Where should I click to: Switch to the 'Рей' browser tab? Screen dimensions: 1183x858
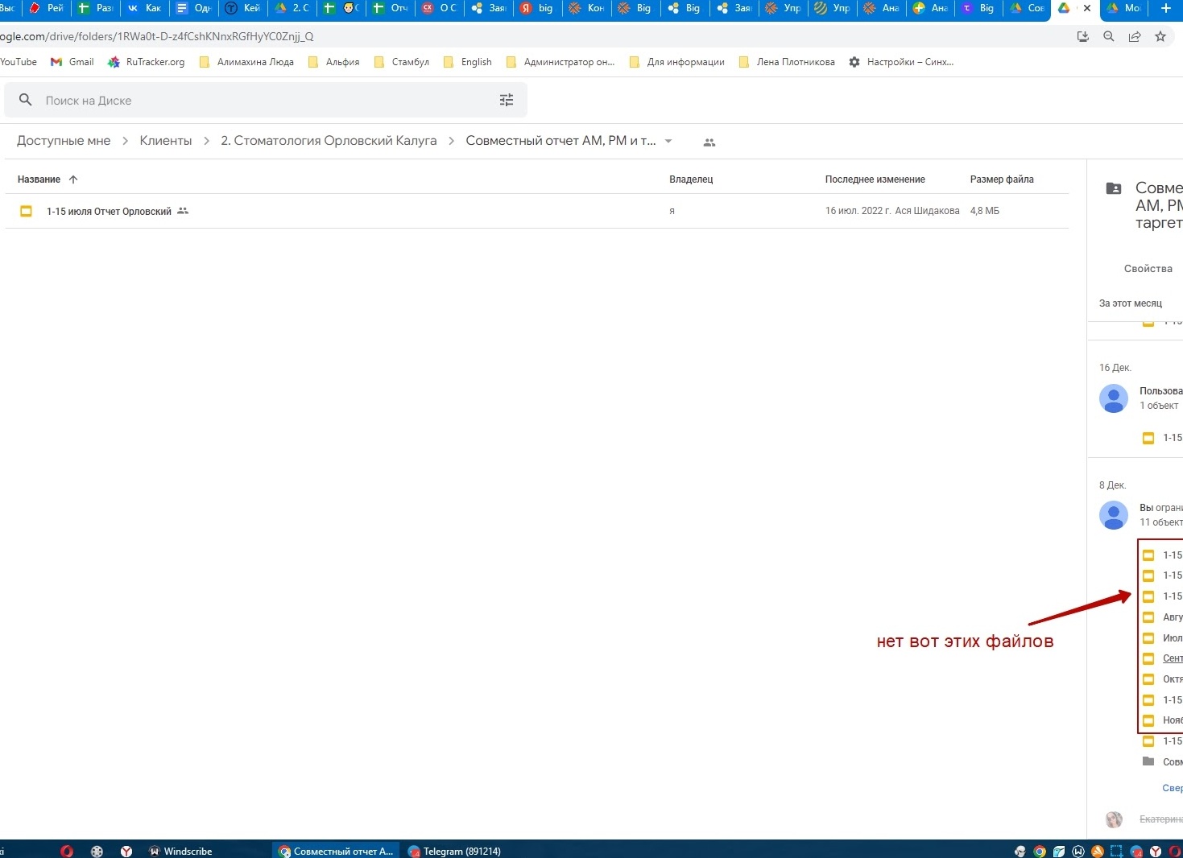(x=47, y=8)
